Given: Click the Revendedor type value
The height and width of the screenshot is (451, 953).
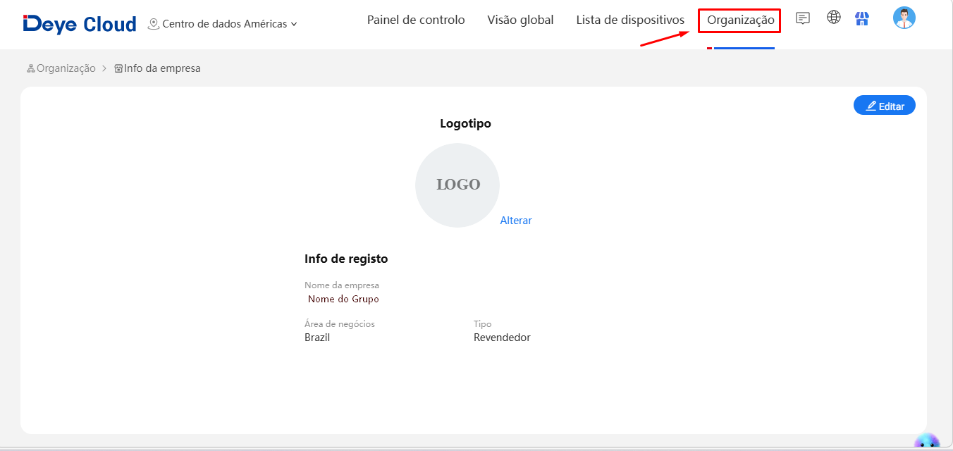Looking at the screenshot, I should click(x=502, y=338).
